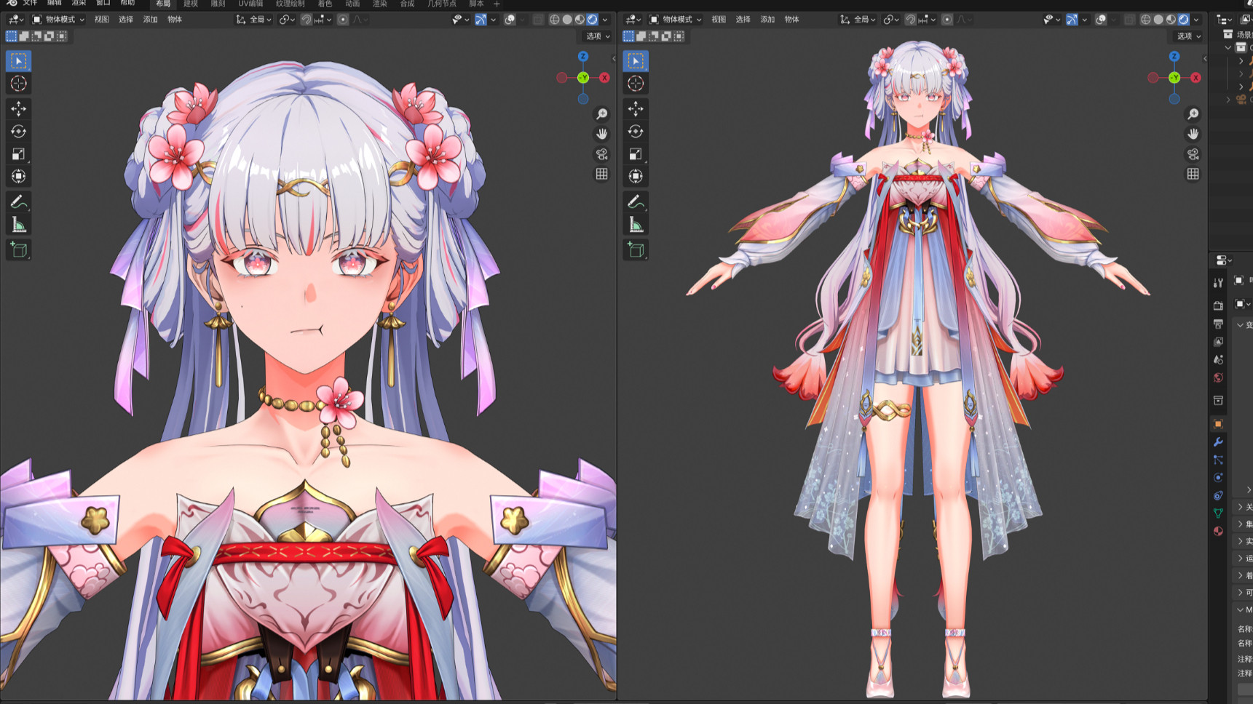Switch left viewport to solid shading
This screenshot has height=704, width=1253.
coord(567,20)
